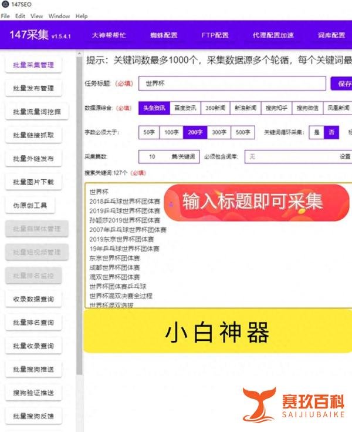This screenshot has width=352, height=432.
Task: Select 批量采集管理 in the sidebar
Action: [x=33, y=65]
